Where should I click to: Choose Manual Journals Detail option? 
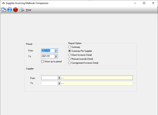click(x=70, y=59)
